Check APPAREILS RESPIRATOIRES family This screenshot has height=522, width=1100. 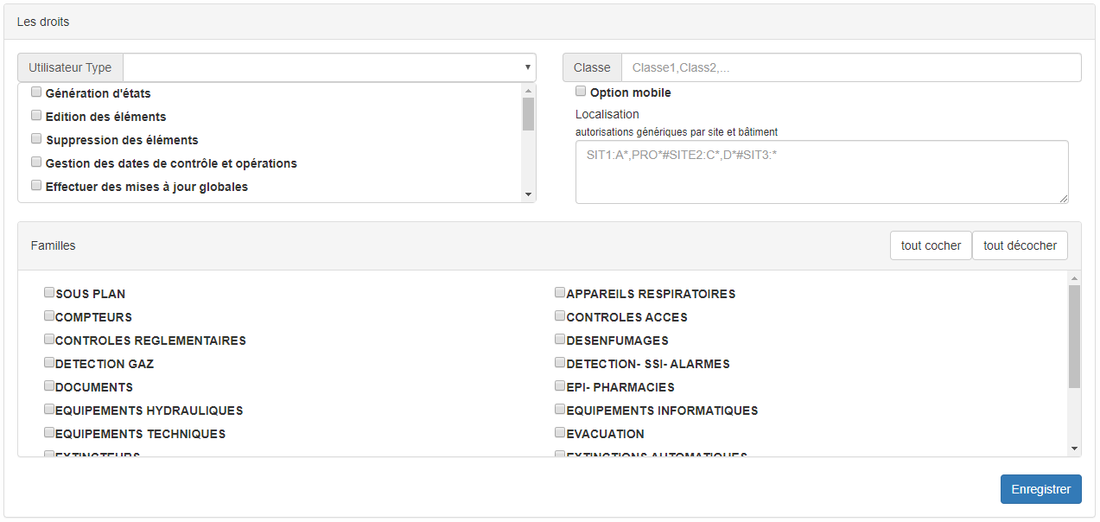tap(560, 293)
